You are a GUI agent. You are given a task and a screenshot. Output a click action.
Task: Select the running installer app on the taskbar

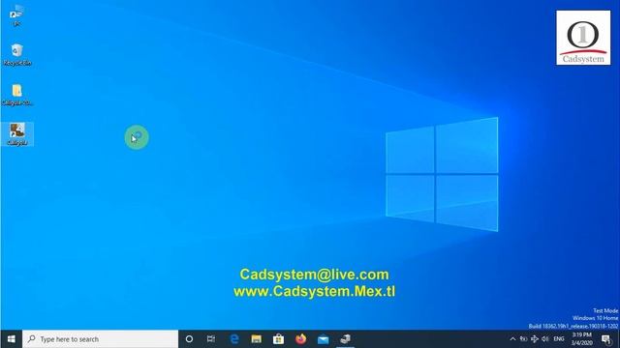click(345, 339)
